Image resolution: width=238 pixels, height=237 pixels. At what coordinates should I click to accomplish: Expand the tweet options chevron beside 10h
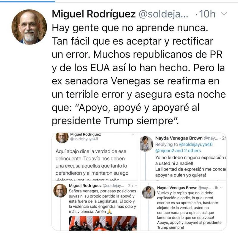tap(224, 14)
